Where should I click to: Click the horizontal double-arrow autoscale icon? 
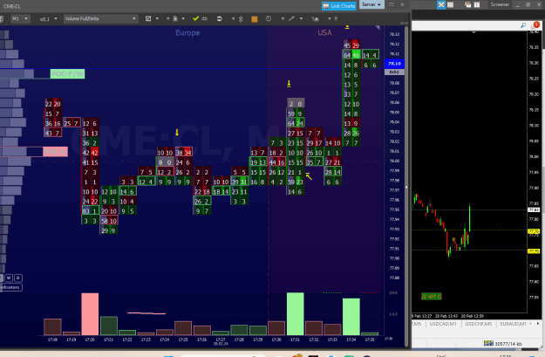[x=205, y=18]
